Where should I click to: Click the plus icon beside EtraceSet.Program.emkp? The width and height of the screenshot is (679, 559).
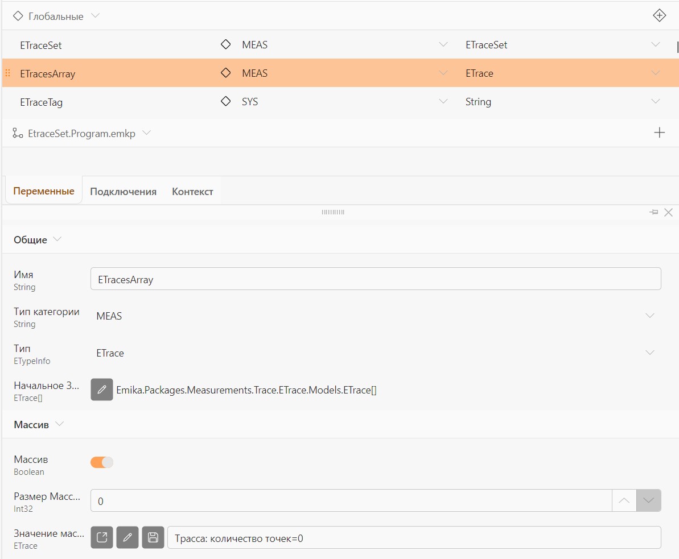tap(659, 132)
